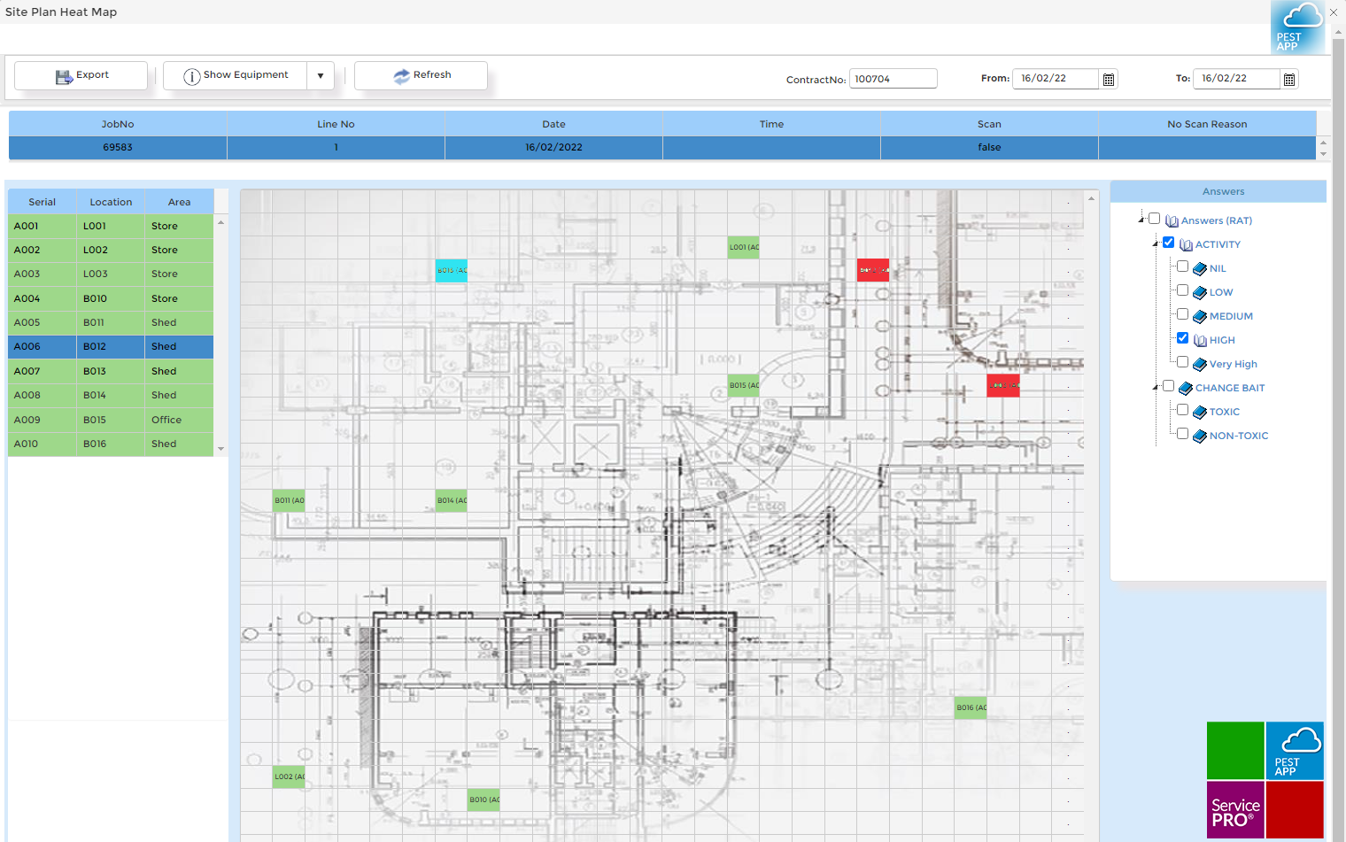Click the Export button

[81, 75]
